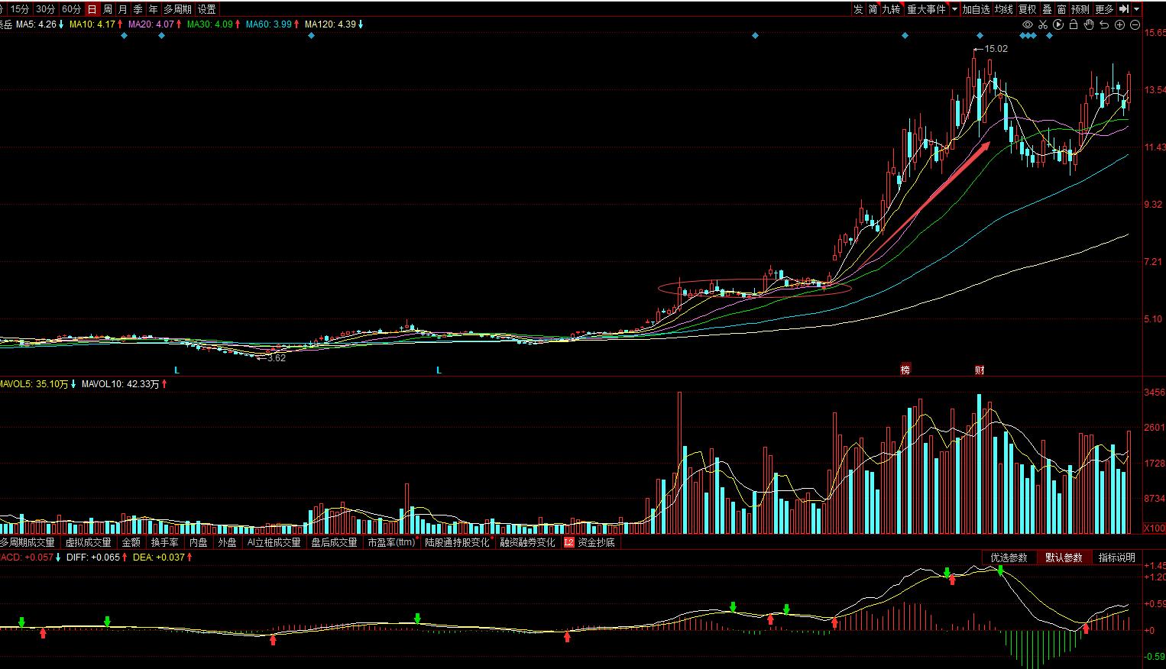This screenshot has height=669, width=1166.
Task: Select the 季 quarterly period tab
Action: tap(138, 9)
